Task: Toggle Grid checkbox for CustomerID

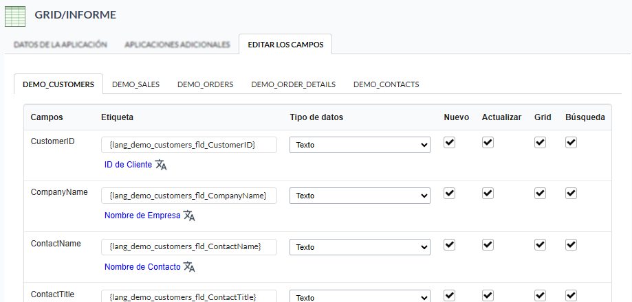Action: point(540,142)
